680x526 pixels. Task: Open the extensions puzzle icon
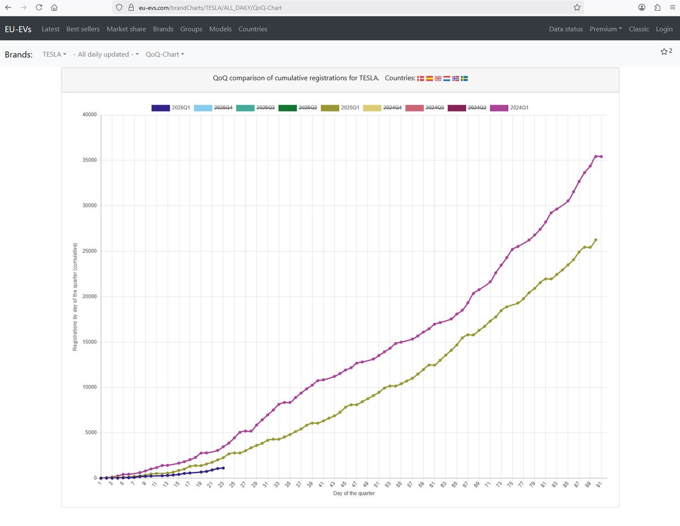pos(657,7)
